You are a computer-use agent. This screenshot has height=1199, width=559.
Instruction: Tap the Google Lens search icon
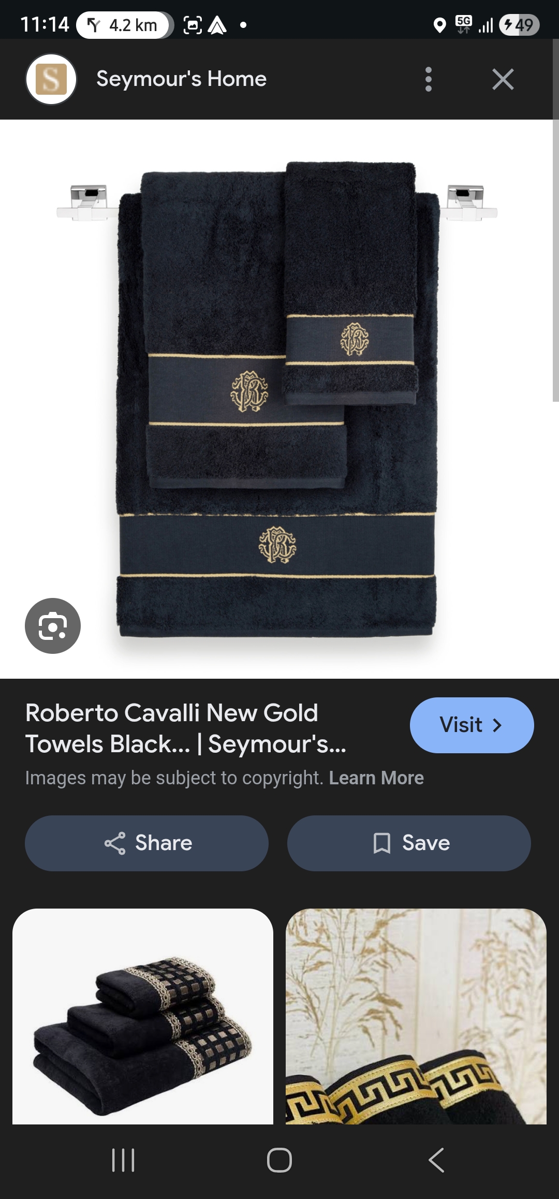53,626
